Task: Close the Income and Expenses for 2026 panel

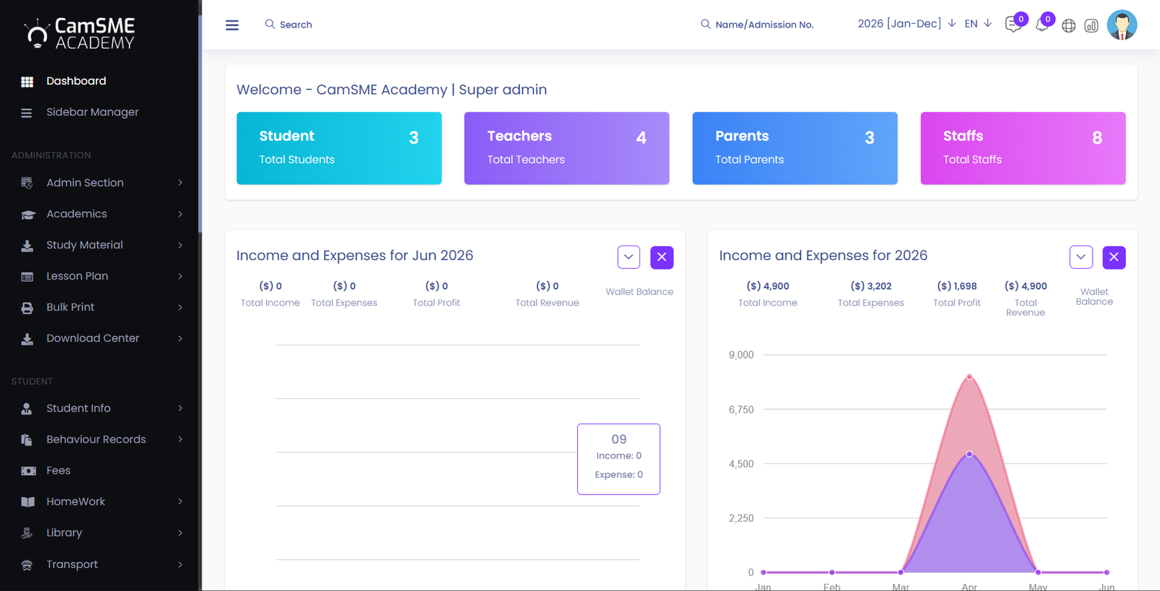Action: pos(1114,257)
